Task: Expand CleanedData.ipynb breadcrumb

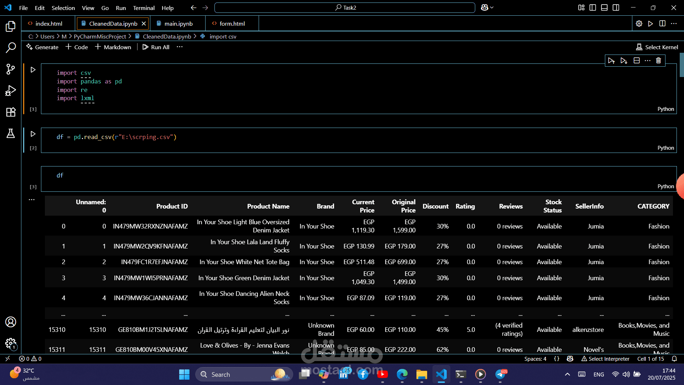Action: pyautogui.click(x=167, y=36)
